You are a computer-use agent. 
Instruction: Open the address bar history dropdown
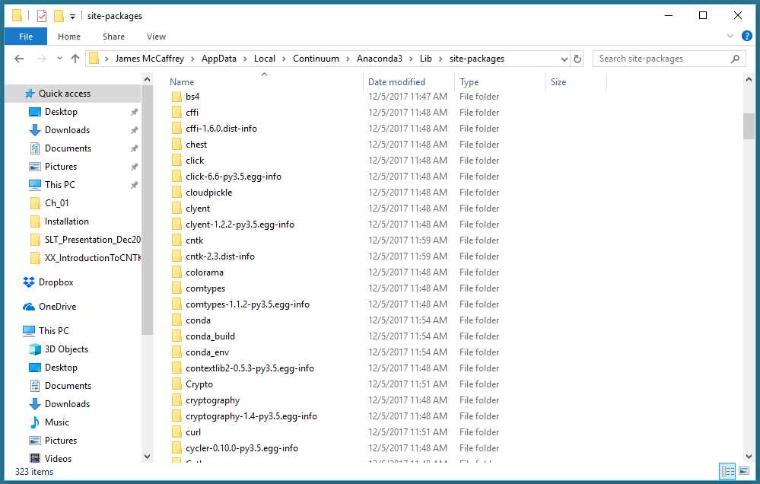click(564, 59)
